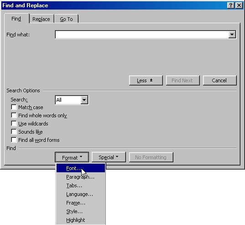Choose Font... from the Format menu
The width and height of the screenshot is (245, 225).
[81, 168]
